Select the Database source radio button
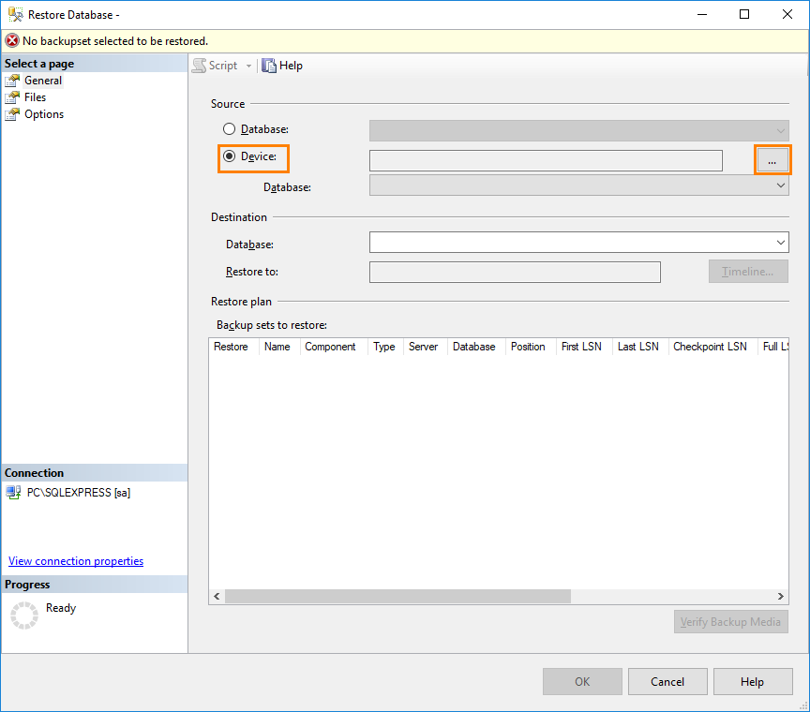The image size is (810, 712). click(x=229, y=129)
